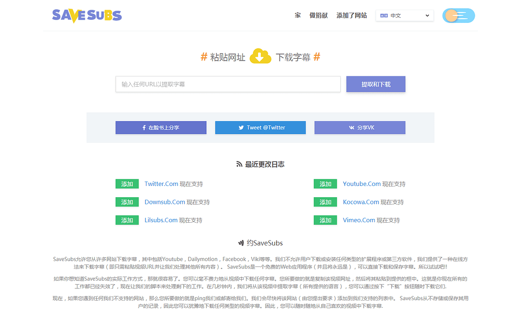
Task: Click the 下载字幕 heading text
Action: click(293, 58)
